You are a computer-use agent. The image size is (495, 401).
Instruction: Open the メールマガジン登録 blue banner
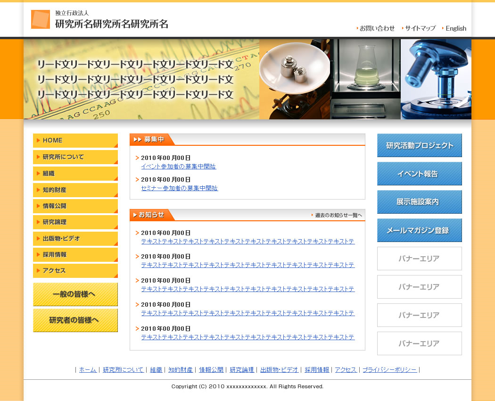point(420,230)
